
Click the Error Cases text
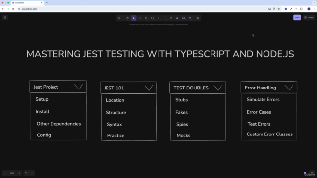pyautogui.click(x=259, y=112)
